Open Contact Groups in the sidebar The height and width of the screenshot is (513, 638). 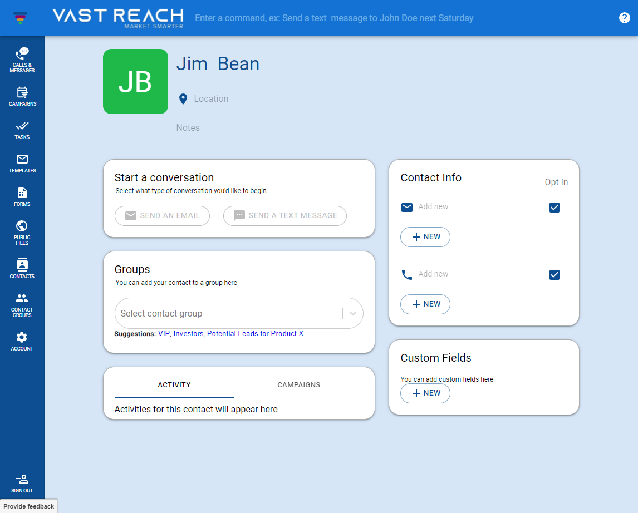pos(22,305)
